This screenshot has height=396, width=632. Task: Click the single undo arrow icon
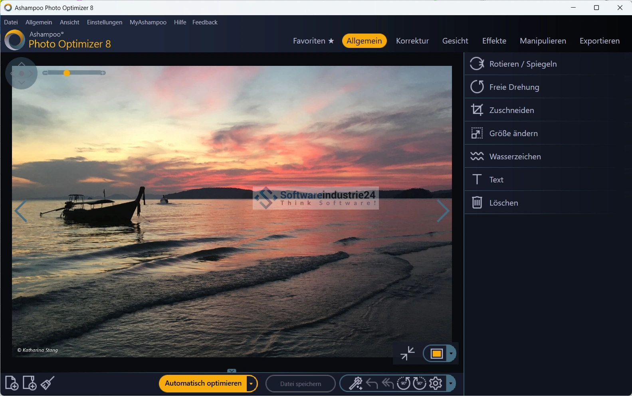point(372,384)
